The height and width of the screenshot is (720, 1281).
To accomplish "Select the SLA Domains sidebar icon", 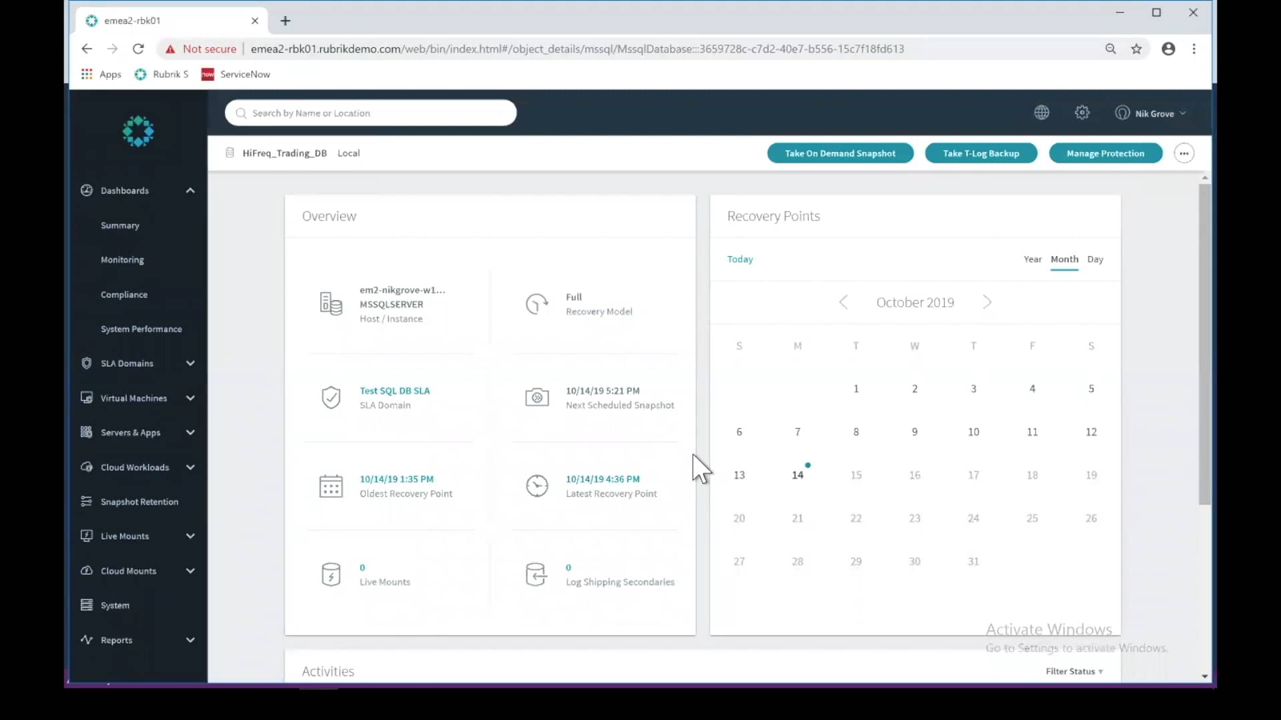I will [x=86, y=363].
